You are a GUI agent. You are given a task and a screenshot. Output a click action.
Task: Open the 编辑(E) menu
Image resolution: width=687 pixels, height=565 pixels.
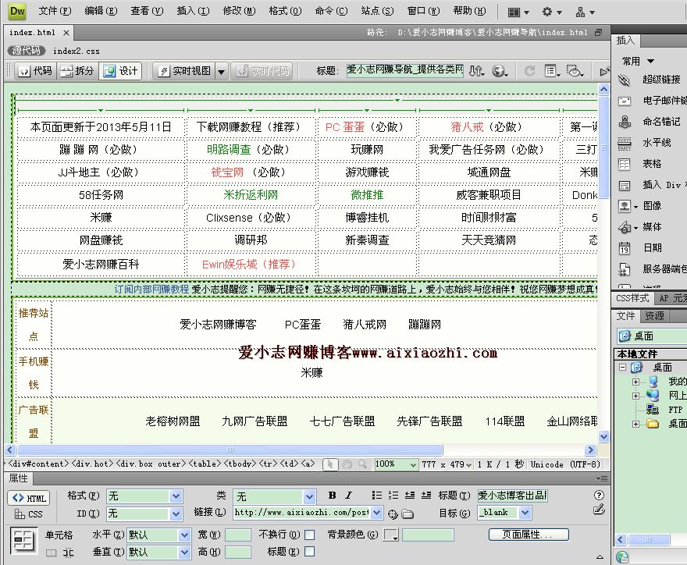[x=101, y=11]
